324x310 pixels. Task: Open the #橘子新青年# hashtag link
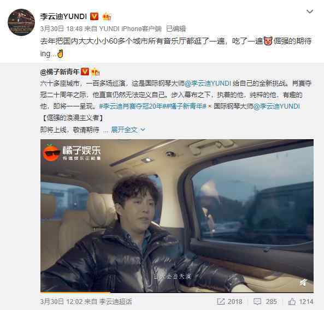click(185, 106)
